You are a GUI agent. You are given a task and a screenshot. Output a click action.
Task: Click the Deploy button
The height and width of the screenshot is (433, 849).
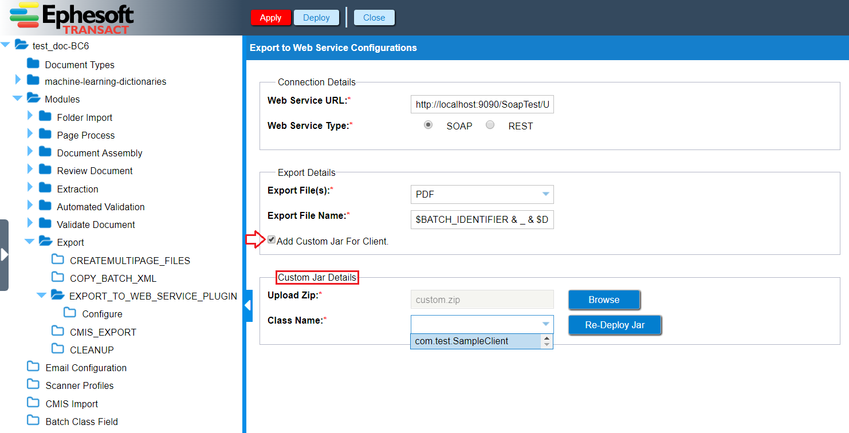316,18
